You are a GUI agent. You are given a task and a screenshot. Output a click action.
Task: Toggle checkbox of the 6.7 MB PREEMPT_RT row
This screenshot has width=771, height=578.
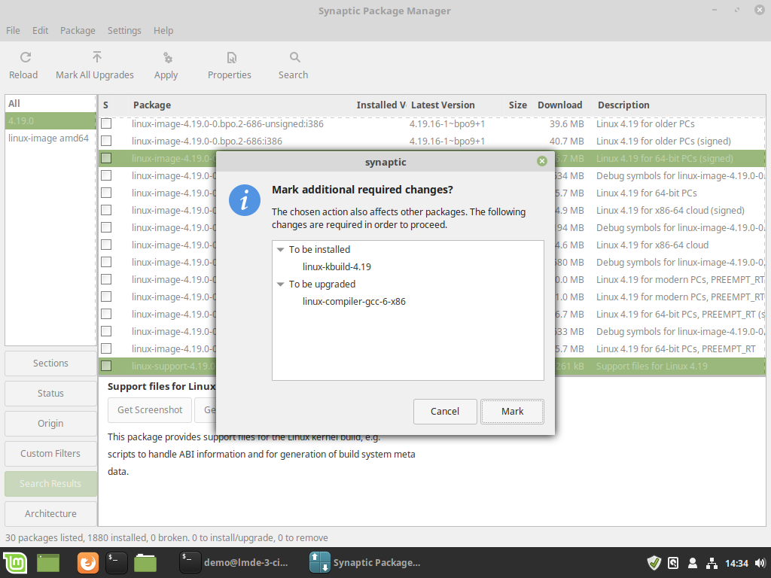[106, 314]
